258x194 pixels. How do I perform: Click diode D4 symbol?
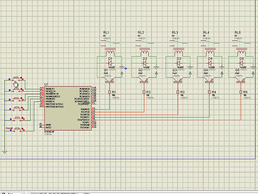click(x=210, y=63)
